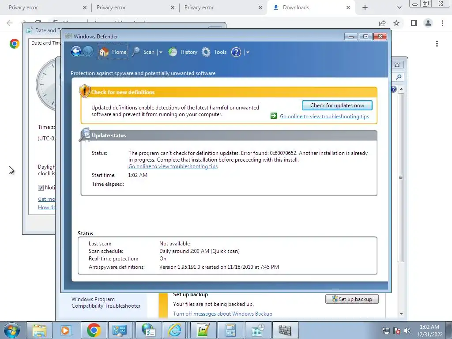Click the Defender forward arrow button
The image size is (452, 339).
tap(88, 52)
